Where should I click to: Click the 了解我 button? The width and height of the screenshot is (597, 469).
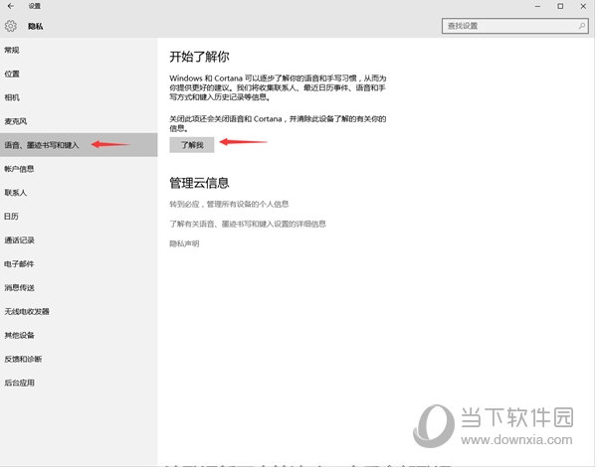click(192, 145)
